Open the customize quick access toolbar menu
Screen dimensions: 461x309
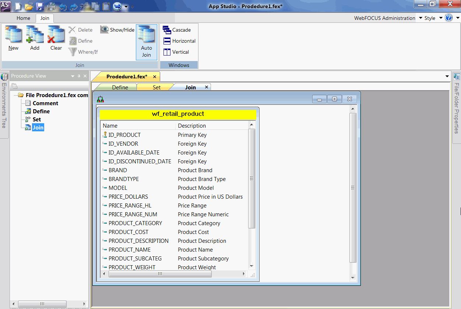coord(132,7)
